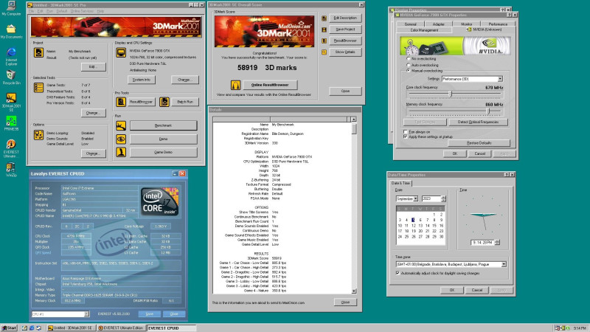Click the Details list scroll-up arrow
The image size is (590, 332).
[x=354, y=120]
